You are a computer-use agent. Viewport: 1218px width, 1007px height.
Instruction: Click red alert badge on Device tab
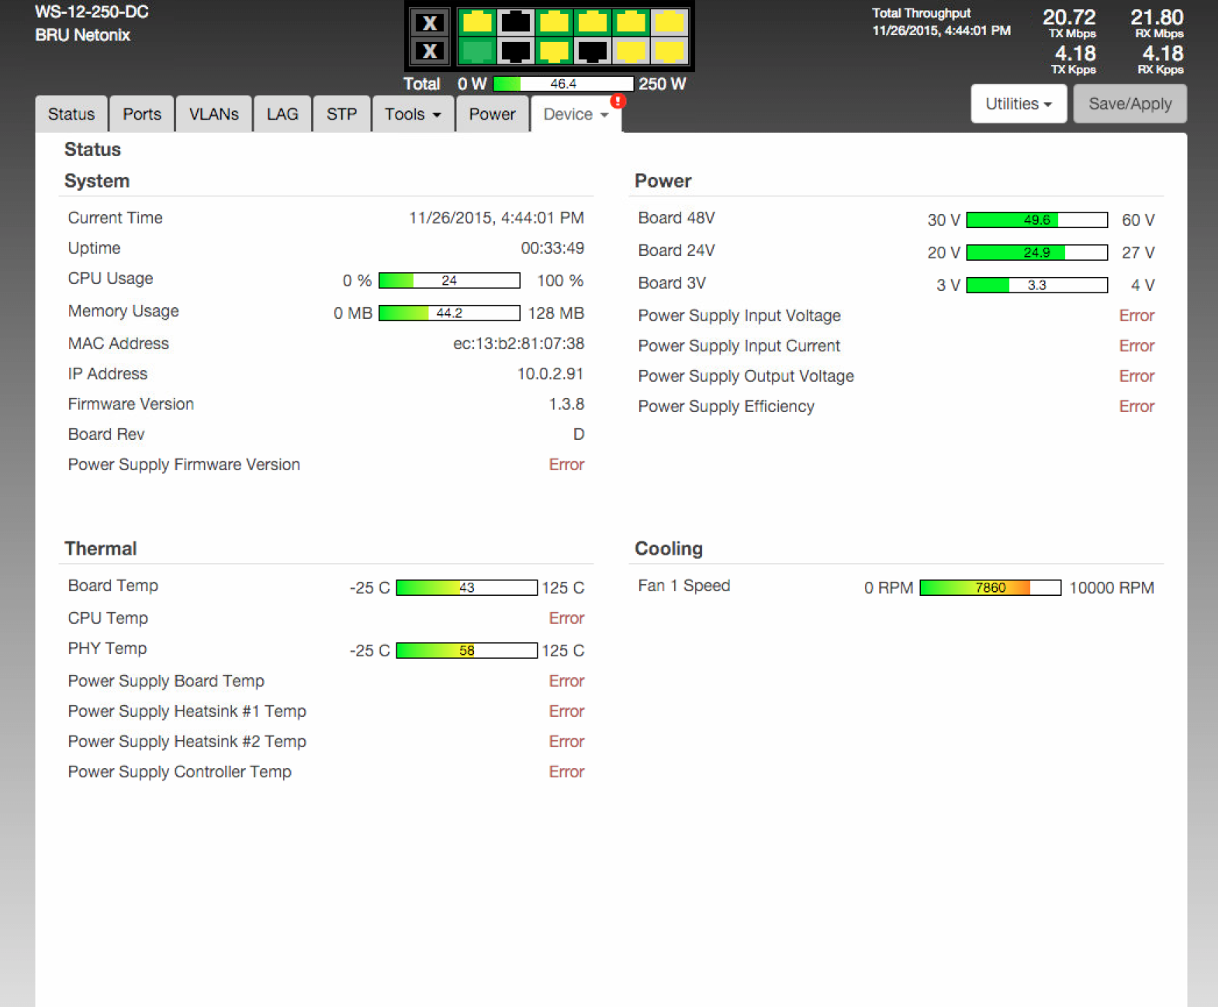pos(618,101)
